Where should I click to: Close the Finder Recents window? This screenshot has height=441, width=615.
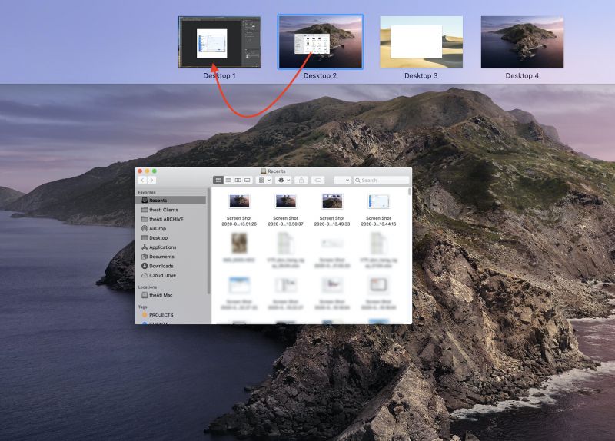pyautogui.click(x=140, y=171)
